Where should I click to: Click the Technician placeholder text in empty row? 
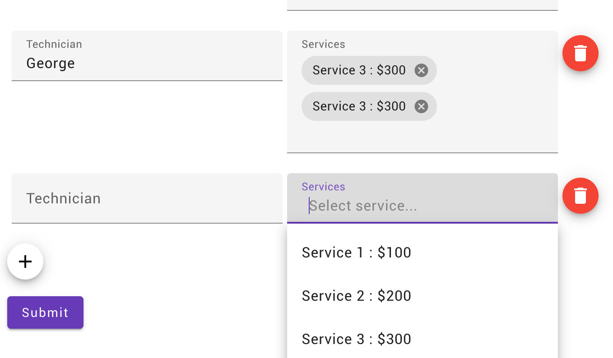point(64,198)
